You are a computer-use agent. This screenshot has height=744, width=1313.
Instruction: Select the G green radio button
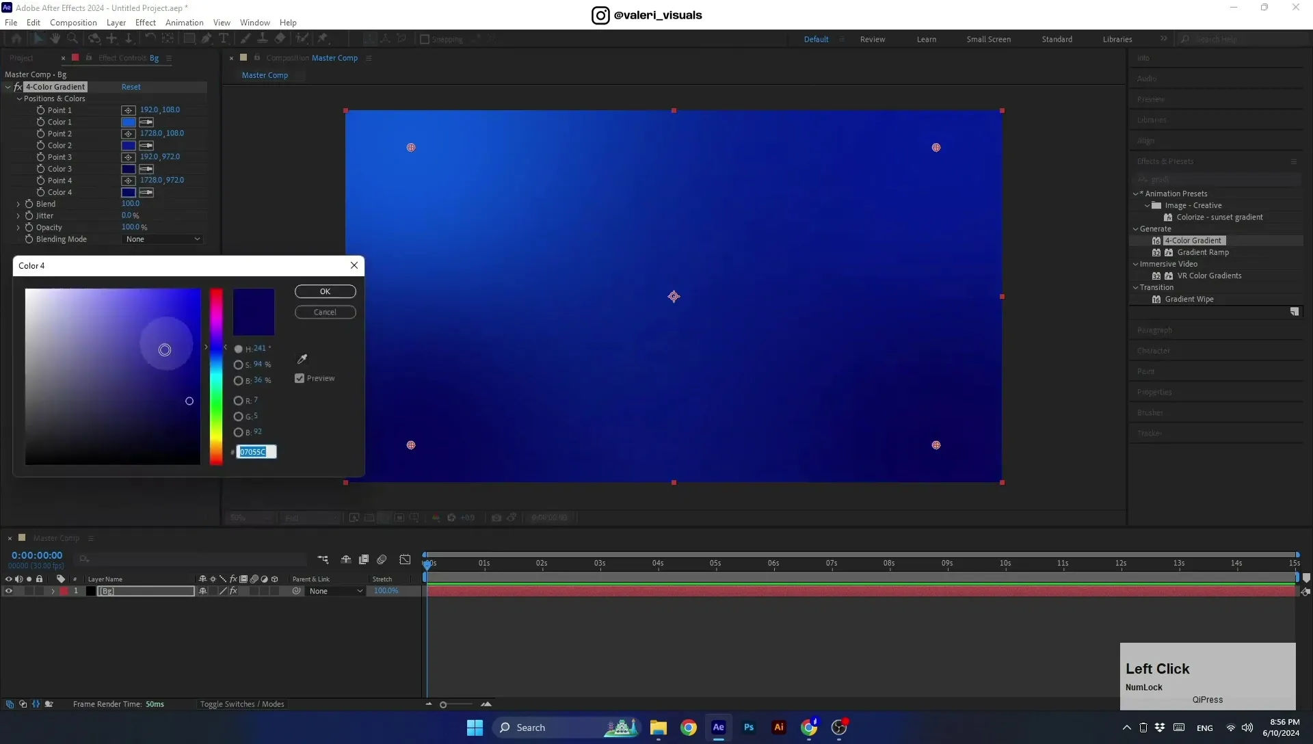click(238, 416)
